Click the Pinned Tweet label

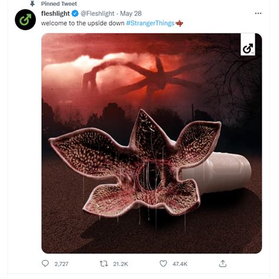click(59, 4)
